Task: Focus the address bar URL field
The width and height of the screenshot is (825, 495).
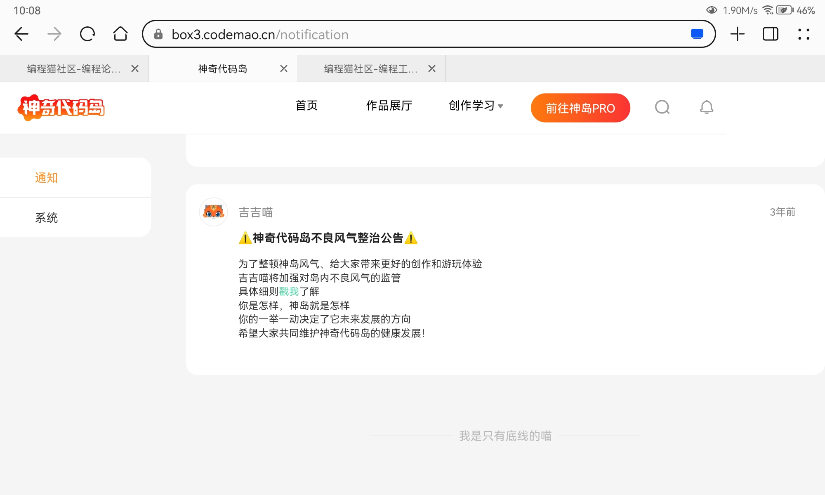Action: 429,34
